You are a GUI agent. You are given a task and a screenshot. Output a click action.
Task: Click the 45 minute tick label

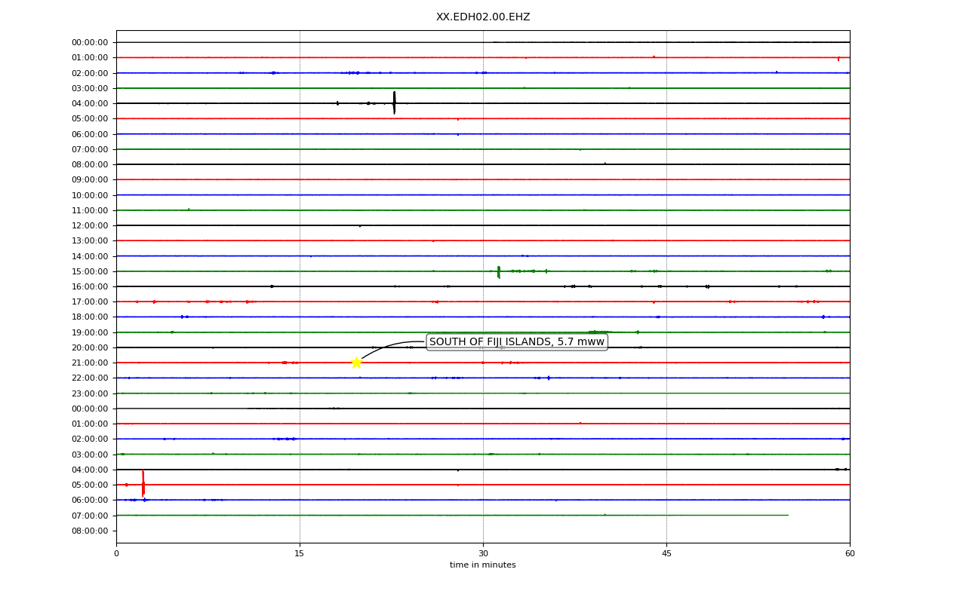coord(666,553)
